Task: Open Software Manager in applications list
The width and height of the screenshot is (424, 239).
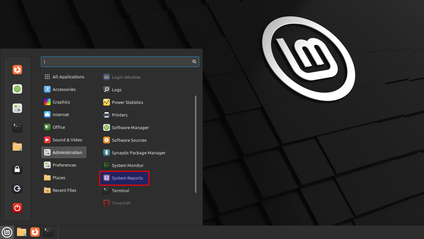Action: (126, 127)
